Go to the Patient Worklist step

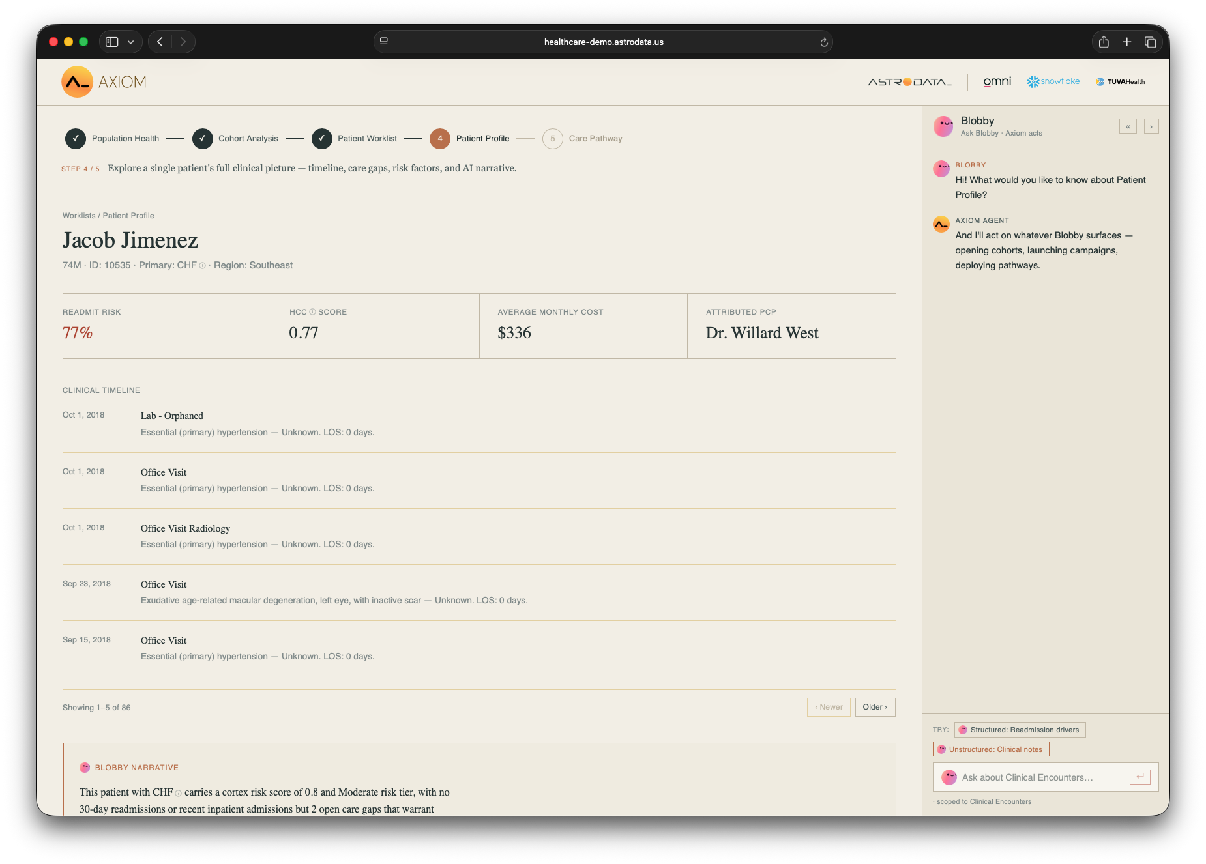click(355, 139)
